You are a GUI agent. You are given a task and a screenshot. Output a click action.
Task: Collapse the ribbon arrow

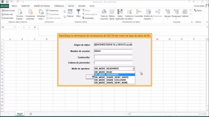(207, 22)
